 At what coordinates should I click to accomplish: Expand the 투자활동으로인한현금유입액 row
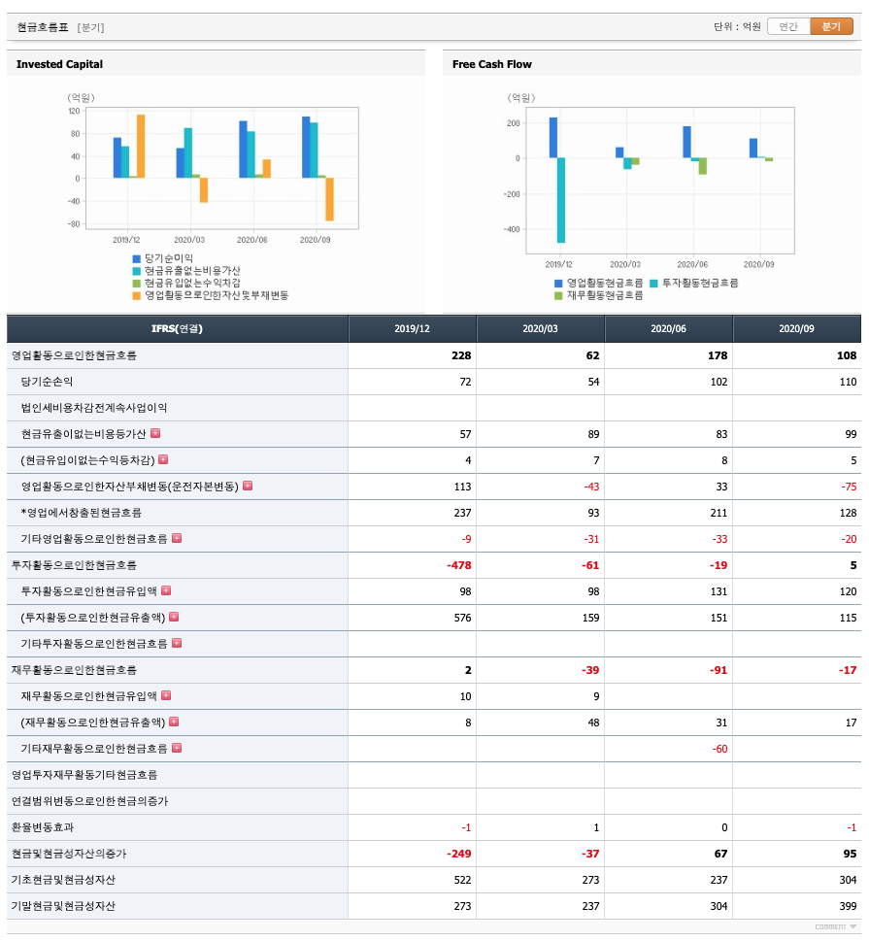coord(166,590)
